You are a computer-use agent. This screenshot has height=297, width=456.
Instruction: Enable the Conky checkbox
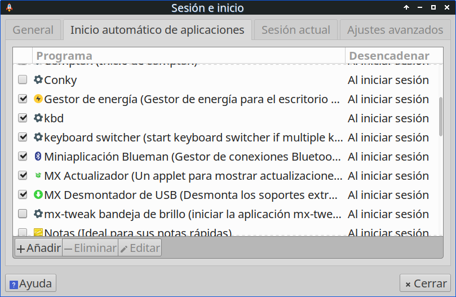point(23,79)
